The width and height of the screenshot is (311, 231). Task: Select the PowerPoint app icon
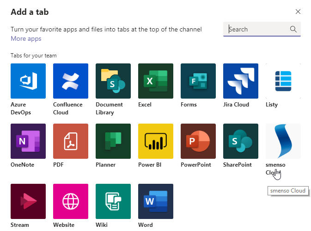pyautogui.click(x=198, y=141)
